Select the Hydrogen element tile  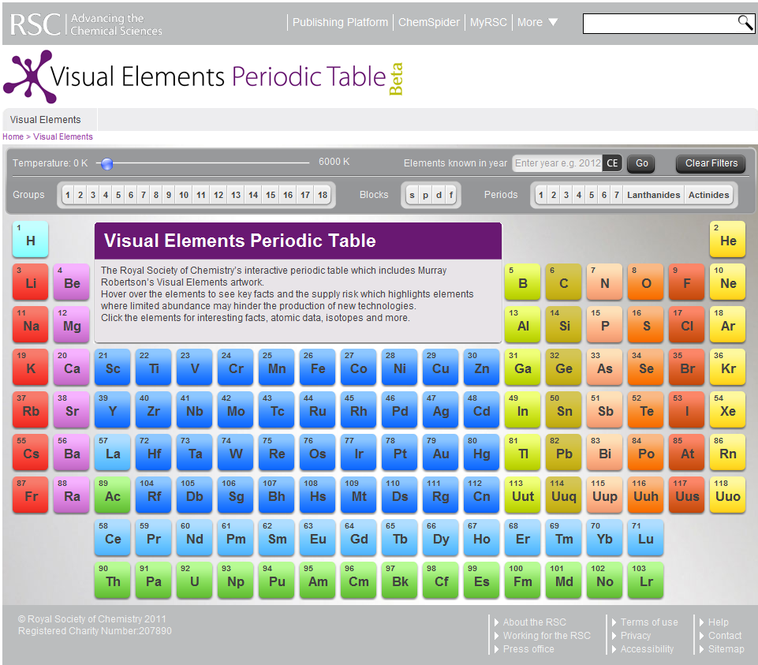tap(30, 239)
